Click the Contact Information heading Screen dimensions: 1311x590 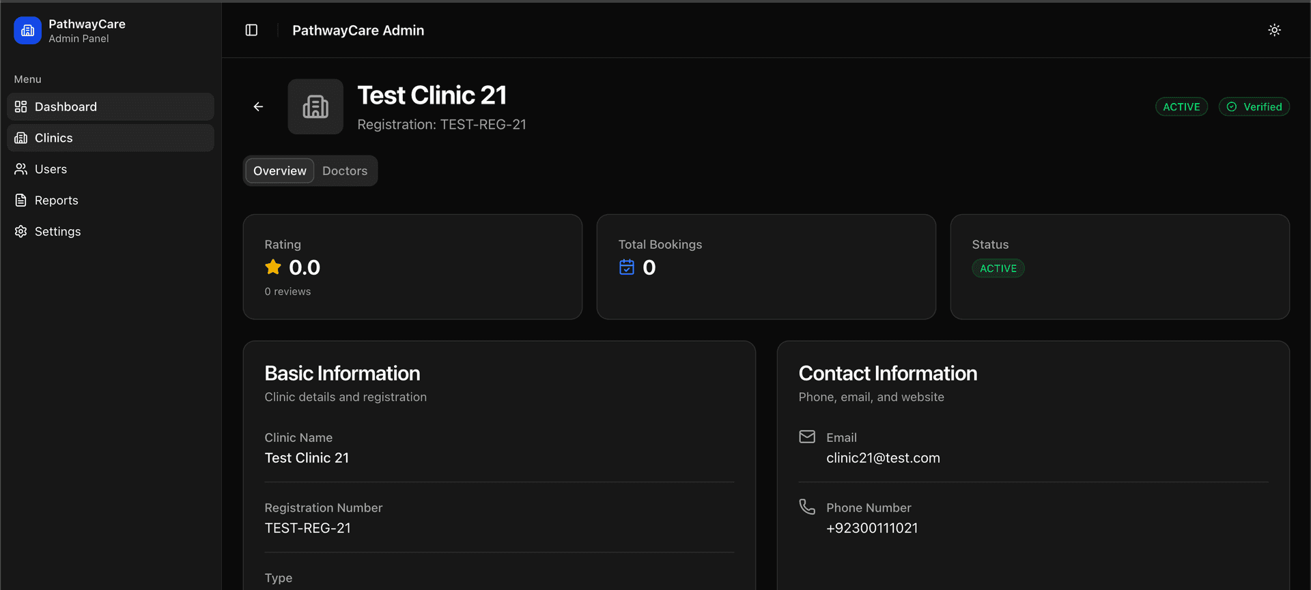(888, 374)
